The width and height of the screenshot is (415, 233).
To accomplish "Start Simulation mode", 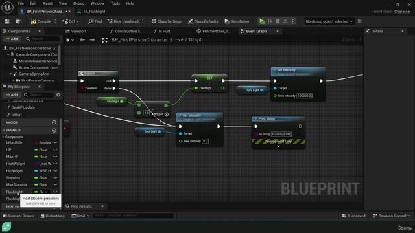I will pyautogui.click(x=237, y=21).
